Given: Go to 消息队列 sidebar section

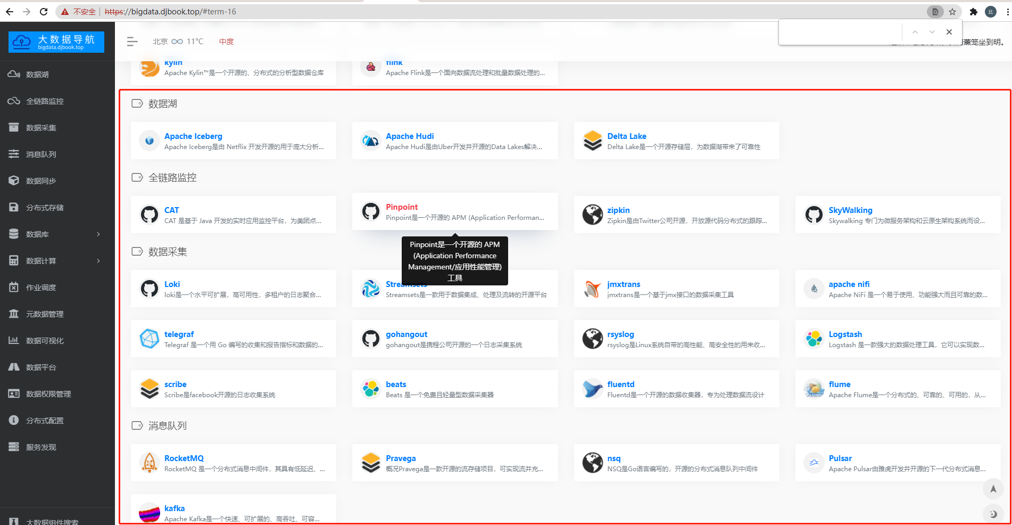Looking at the screenshot, I should [41, 154].
